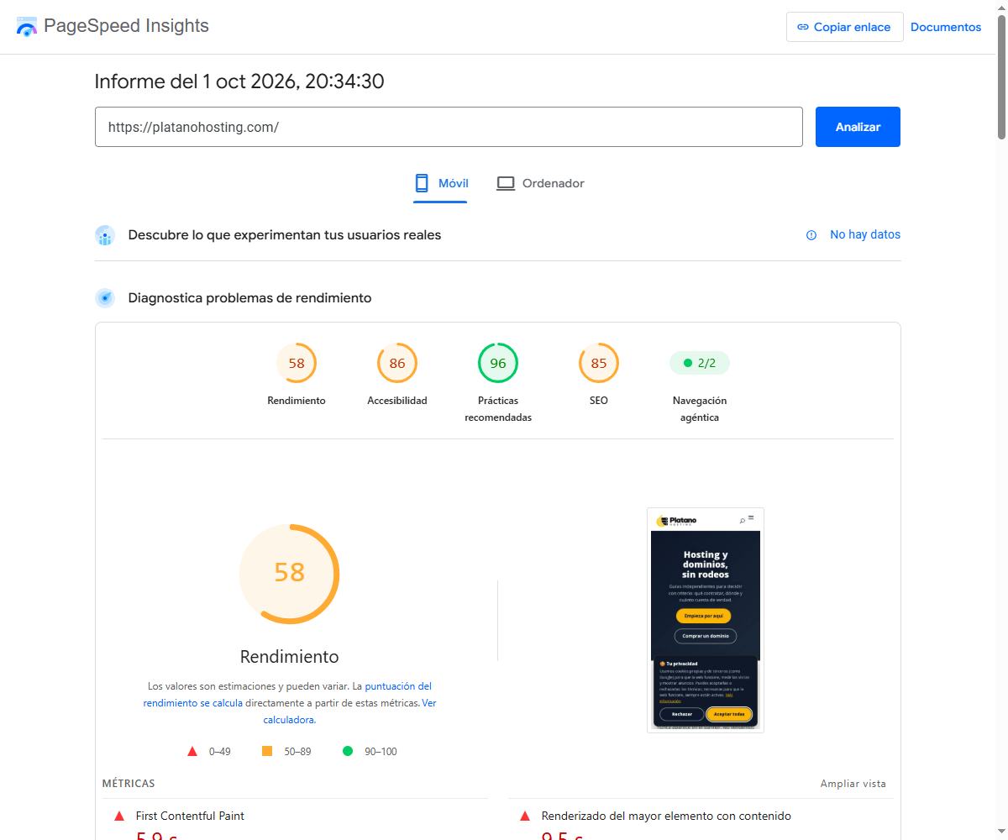
Task: Click the real users experience icon
Action: coord(105,235)
